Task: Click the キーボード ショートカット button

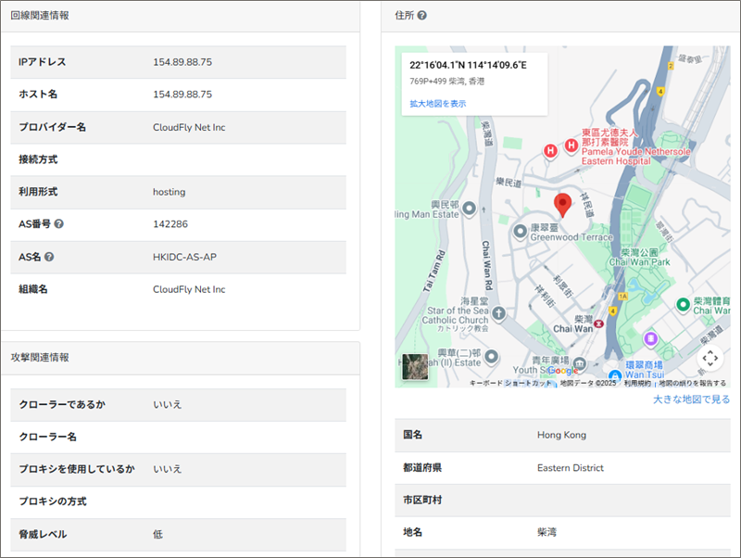Action: [510, 383]
